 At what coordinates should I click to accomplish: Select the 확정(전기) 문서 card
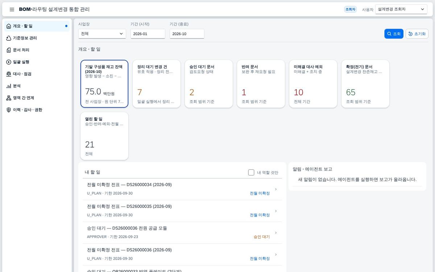coord(365,84)
